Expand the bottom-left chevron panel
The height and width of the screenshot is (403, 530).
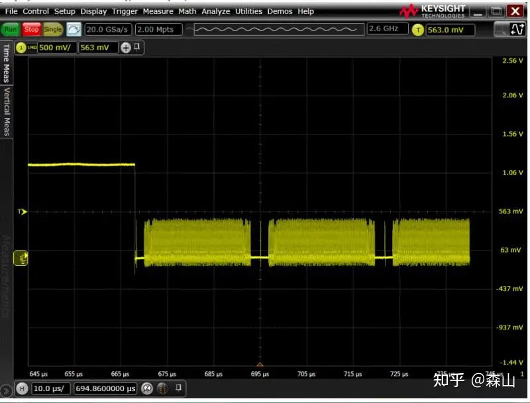click(5, 391)
